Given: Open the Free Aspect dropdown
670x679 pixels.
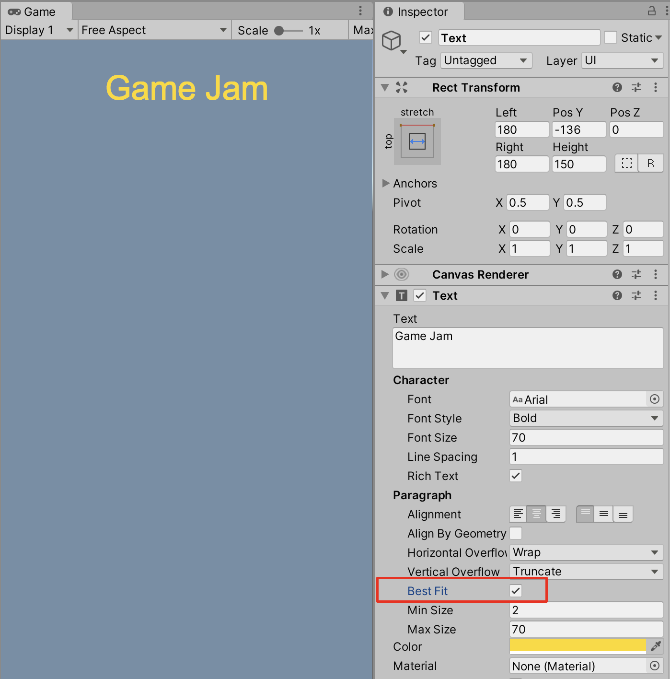Looking at the screenshot, I should point(154,30).
